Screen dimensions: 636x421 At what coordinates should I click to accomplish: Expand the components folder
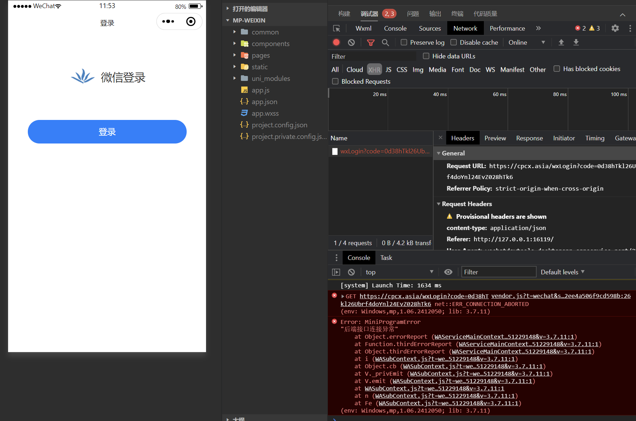pyautogui.click(x=235, y=44)
